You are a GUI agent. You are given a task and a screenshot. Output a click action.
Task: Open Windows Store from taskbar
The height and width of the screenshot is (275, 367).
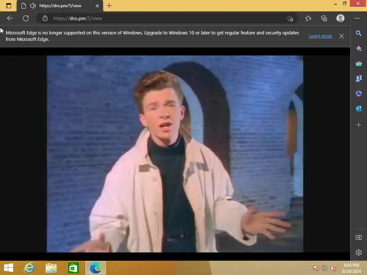point(73,268)
